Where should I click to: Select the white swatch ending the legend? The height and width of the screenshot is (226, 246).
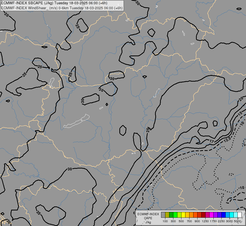pyautogui.click(x=239, y=215)
